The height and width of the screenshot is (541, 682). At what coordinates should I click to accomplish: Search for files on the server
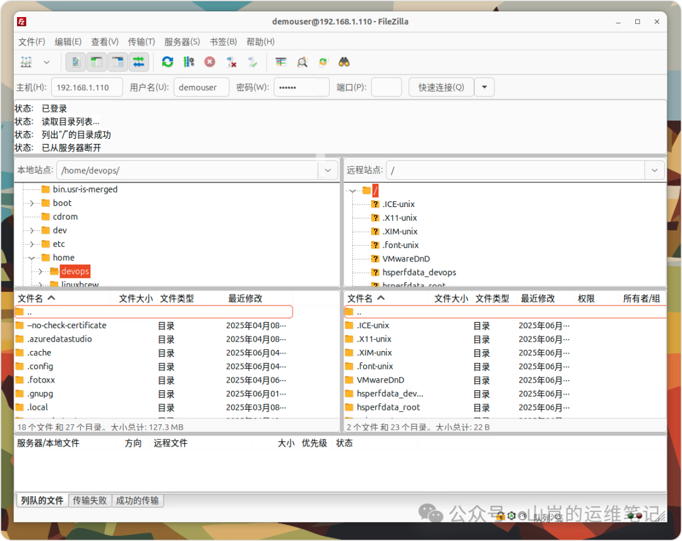coord(343,62)
